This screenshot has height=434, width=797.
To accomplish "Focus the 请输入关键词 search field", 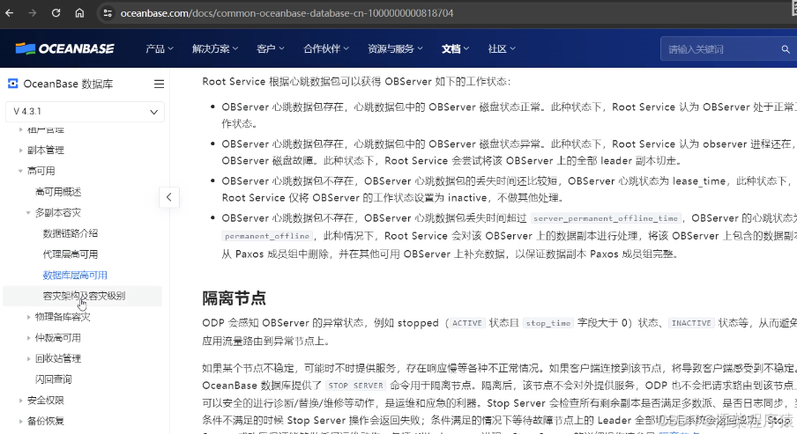I will pyautogui.click(x=721, y=49).
